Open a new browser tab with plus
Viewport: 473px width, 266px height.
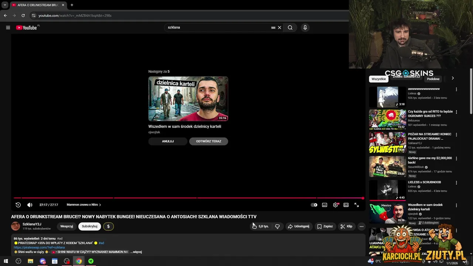click(72, 5)
